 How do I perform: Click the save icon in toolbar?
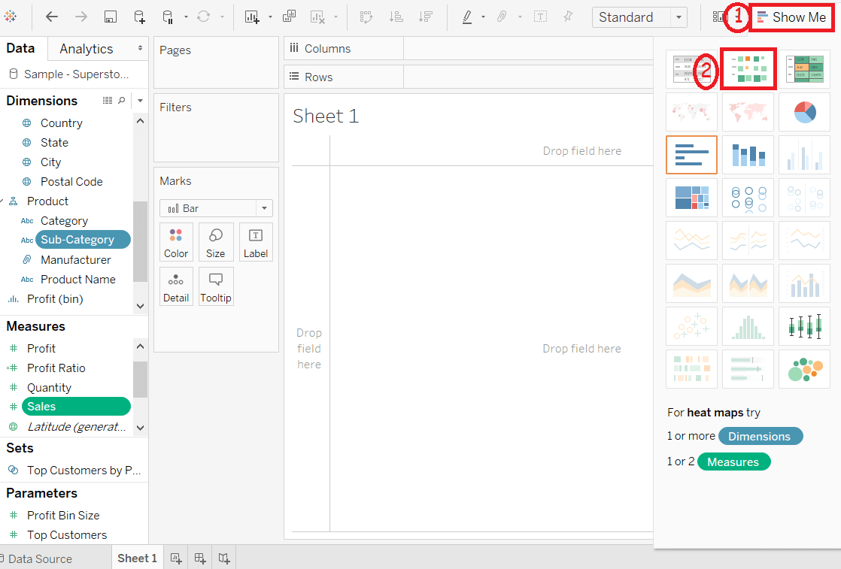click(x=110, y=17)
